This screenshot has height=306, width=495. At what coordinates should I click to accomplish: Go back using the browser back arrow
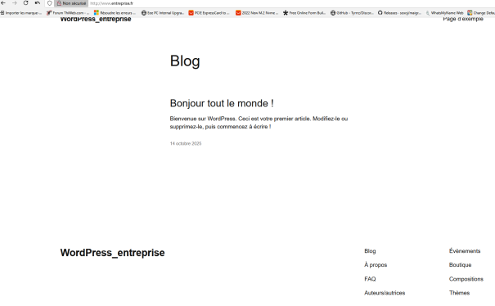(3, 2)
